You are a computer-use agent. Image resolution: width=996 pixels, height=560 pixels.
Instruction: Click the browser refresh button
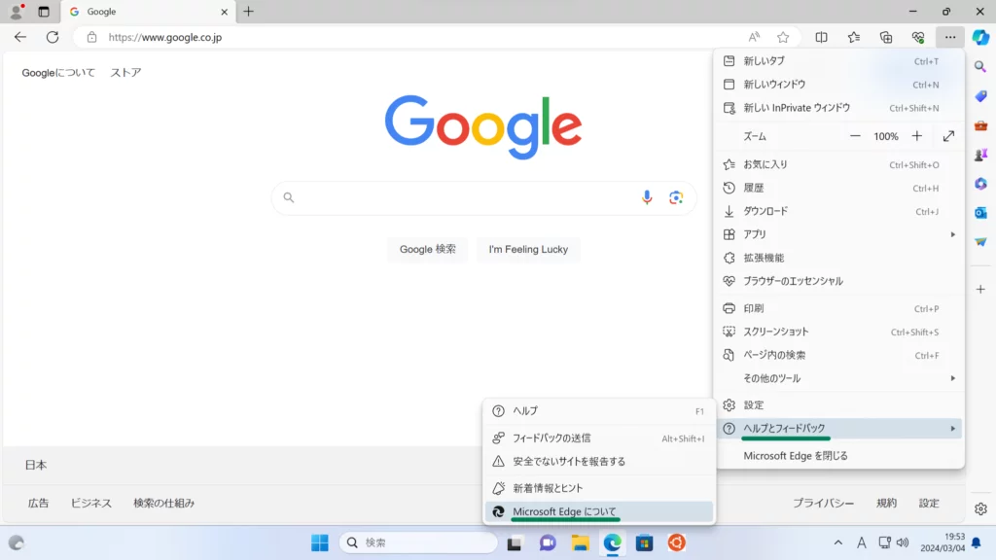53,37
